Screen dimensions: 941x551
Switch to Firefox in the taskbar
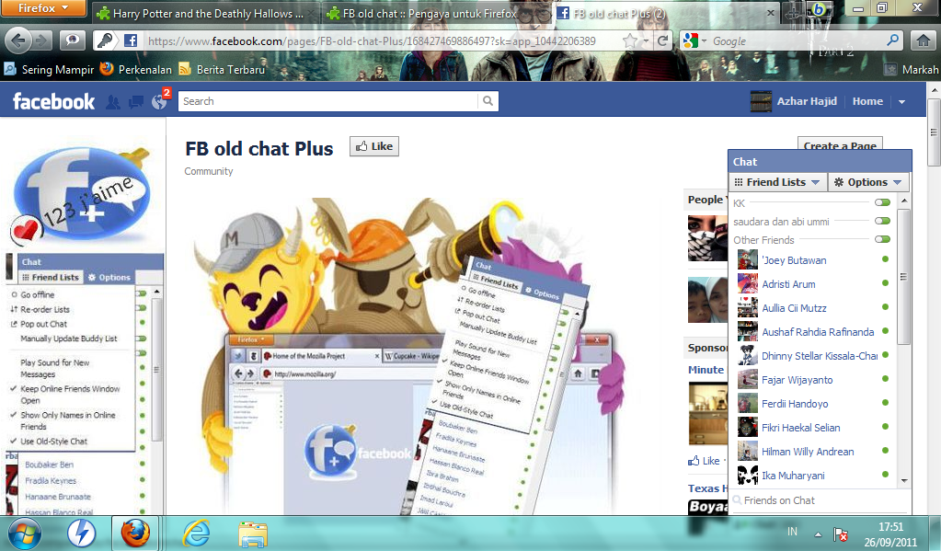click(x=135, y=533)
